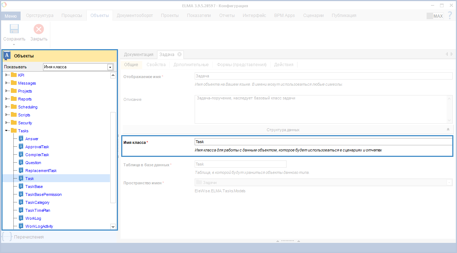Viewport: 457px width, 253px height.
Task: Click the Отображаемое имя input field
Action: (x=323, y=76)
